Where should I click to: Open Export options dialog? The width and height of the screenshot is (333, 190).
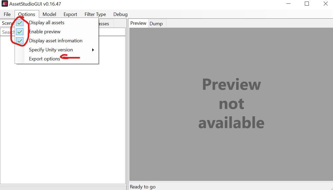pyautogui.click(x=57, y=59)
